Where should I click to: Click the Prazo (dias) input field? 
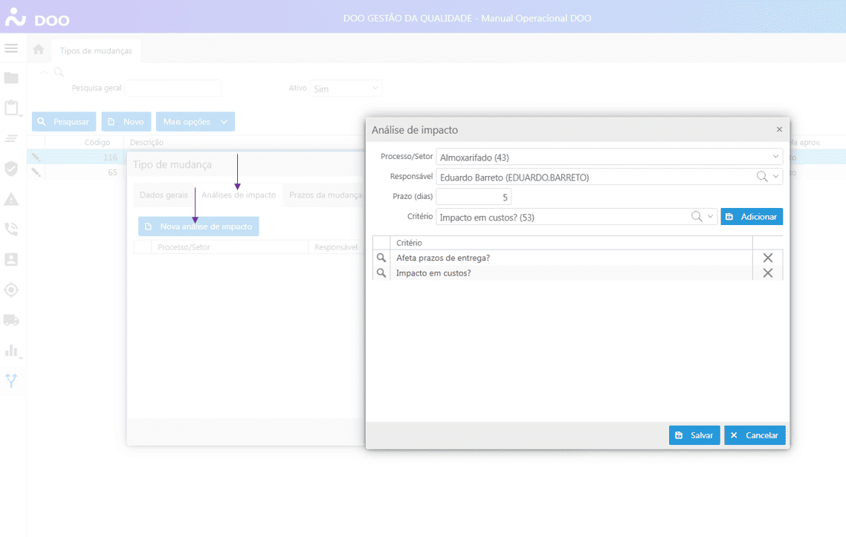(x=474, y=197)
